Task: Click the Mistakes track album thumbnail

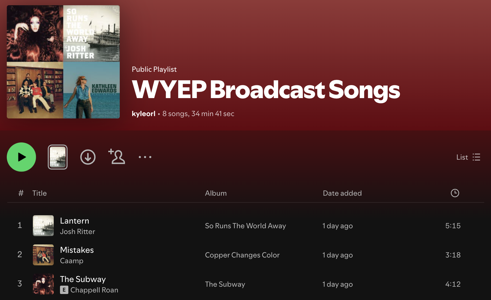Action: coord(43,255)
